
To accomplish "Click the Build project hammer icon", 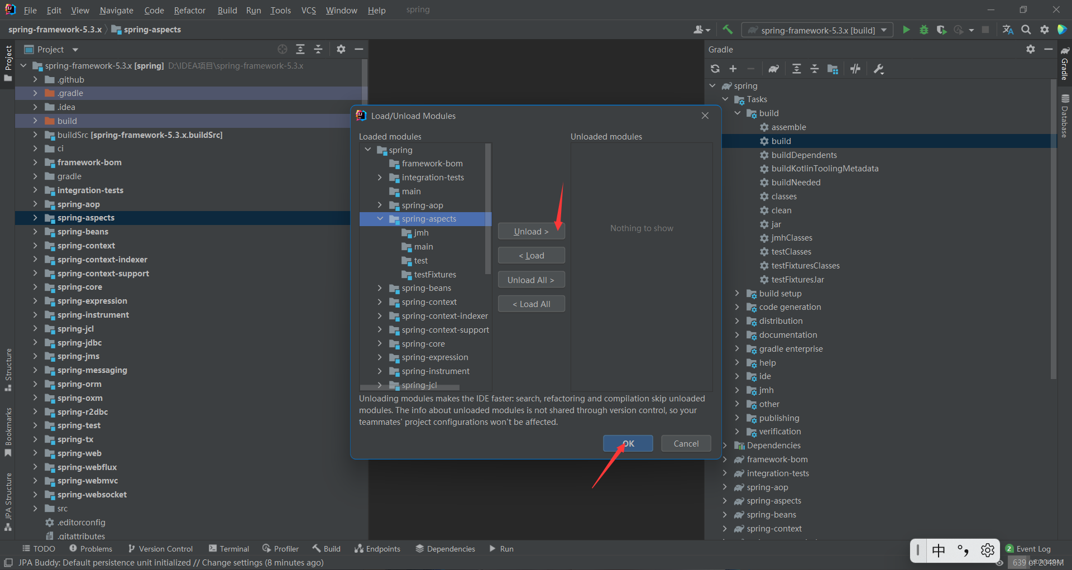I will pyautogui.click(x=727, y=30).
